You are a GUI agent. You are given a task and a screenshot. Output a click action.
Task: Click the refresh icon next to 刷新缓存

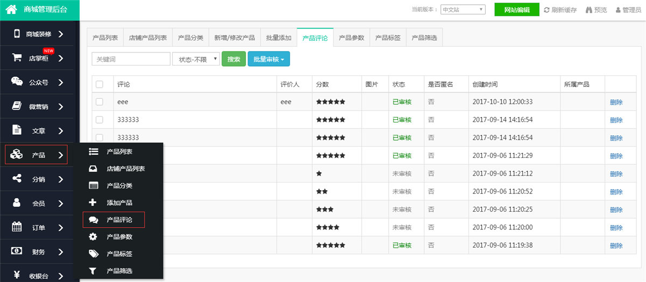tap(546, 10)
